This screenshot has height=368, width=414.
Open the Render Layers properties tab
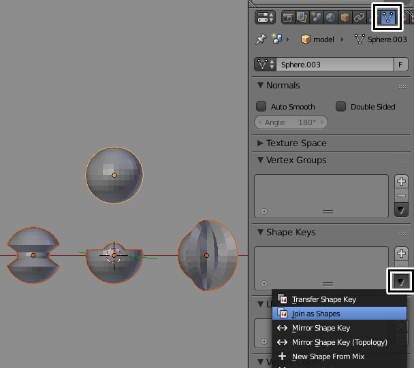point(302,18)
